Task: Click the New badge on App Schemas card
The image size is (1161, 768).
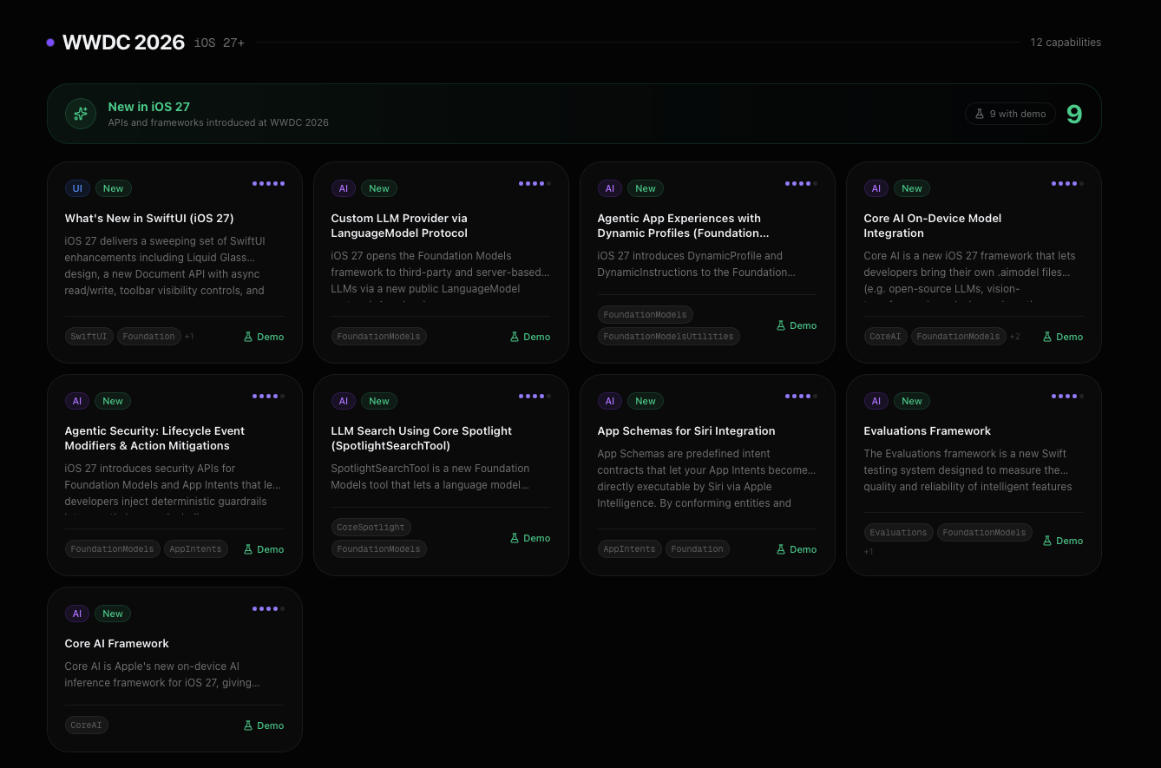Action: coord(646,401)
